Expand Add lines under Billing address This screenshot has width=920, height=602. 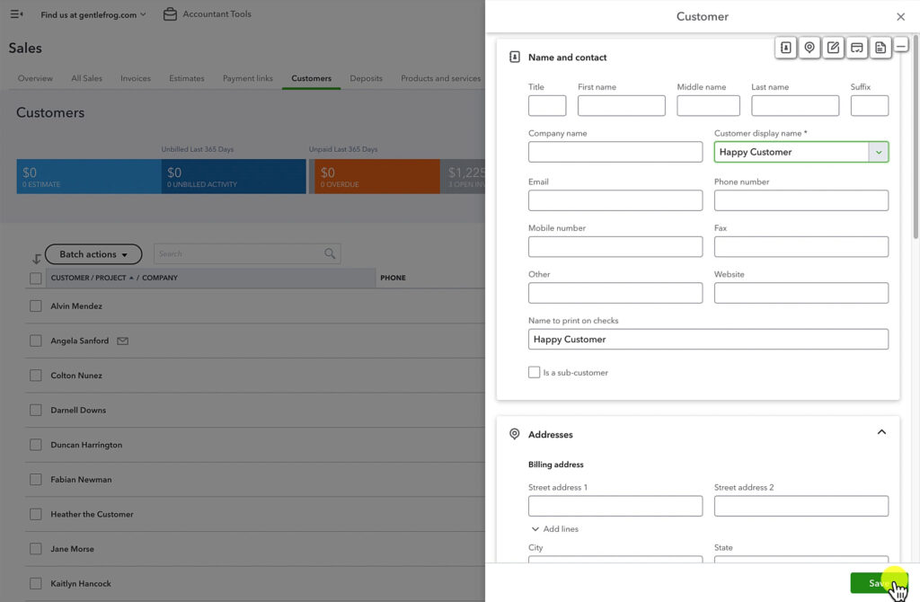(x=554, y=528)
